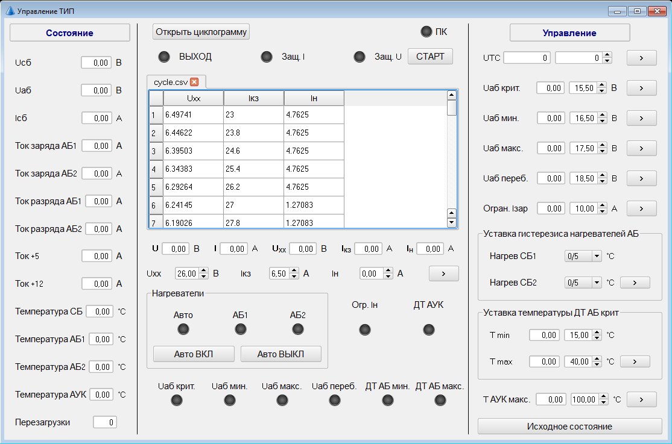Screen dimensions: 672x444
Task: Click Открыть циклограмму button
Action: tap(201, 32)
